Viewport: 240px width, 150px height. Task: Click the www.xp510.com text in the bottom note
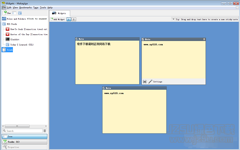(114, 93)
